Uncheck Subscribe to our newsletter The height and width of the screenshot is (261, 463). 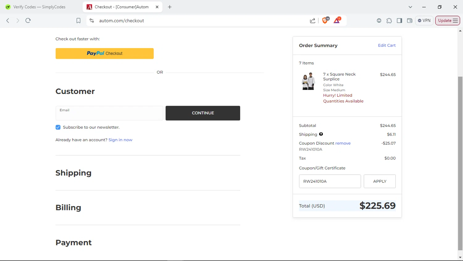58,127
